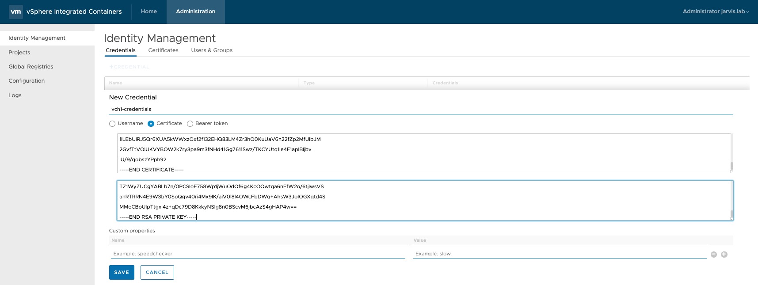
Task: Switch to the Certificates tab
Action: [163, 50]
